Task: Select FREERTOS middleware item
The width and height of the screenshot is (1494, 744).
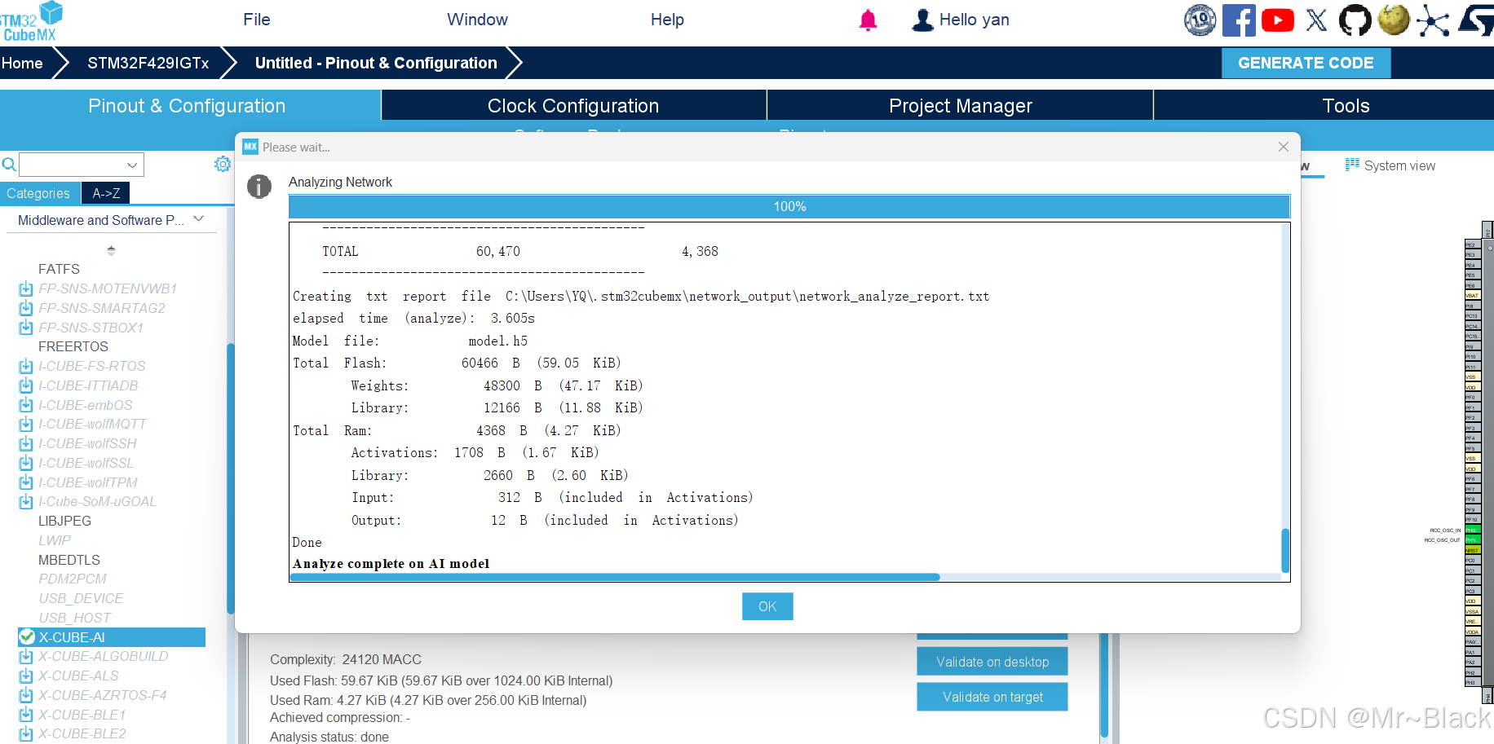Action: [x=73, y=346]
